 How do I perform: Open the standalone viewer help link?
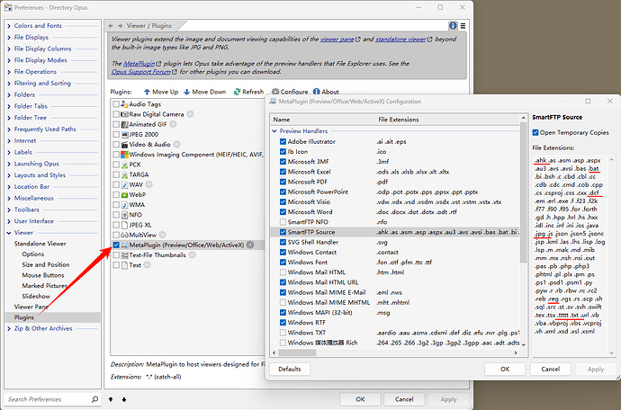(400, 40)
